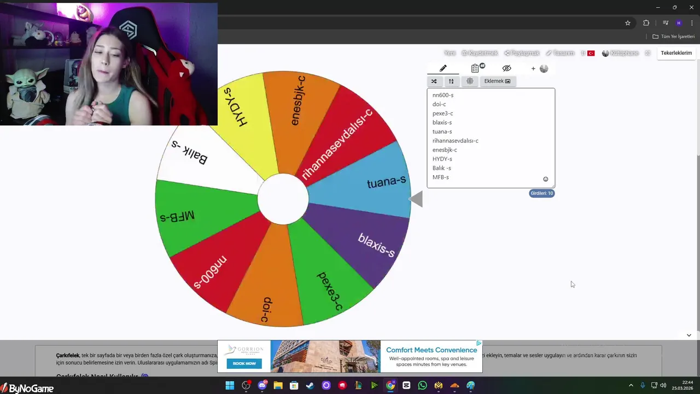This screenshot has height=394, width=700.
Task: Click the Eklemek image button
Action: 497,81
